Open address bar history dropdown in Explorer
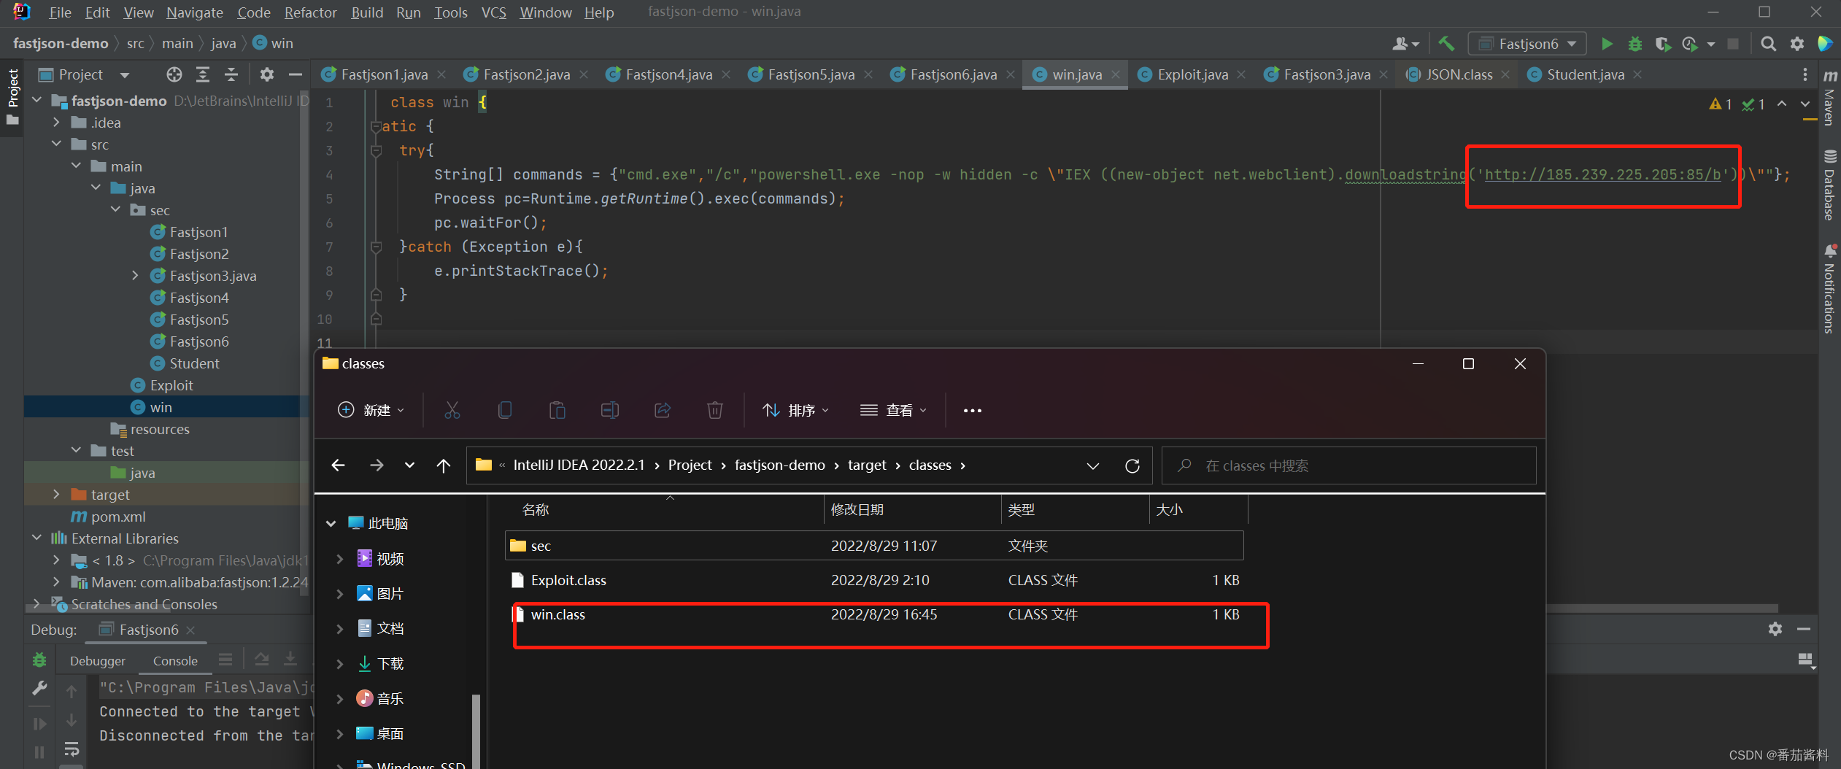The width and height of the screenshot is (1841, 769). (x=1093, y=465)
